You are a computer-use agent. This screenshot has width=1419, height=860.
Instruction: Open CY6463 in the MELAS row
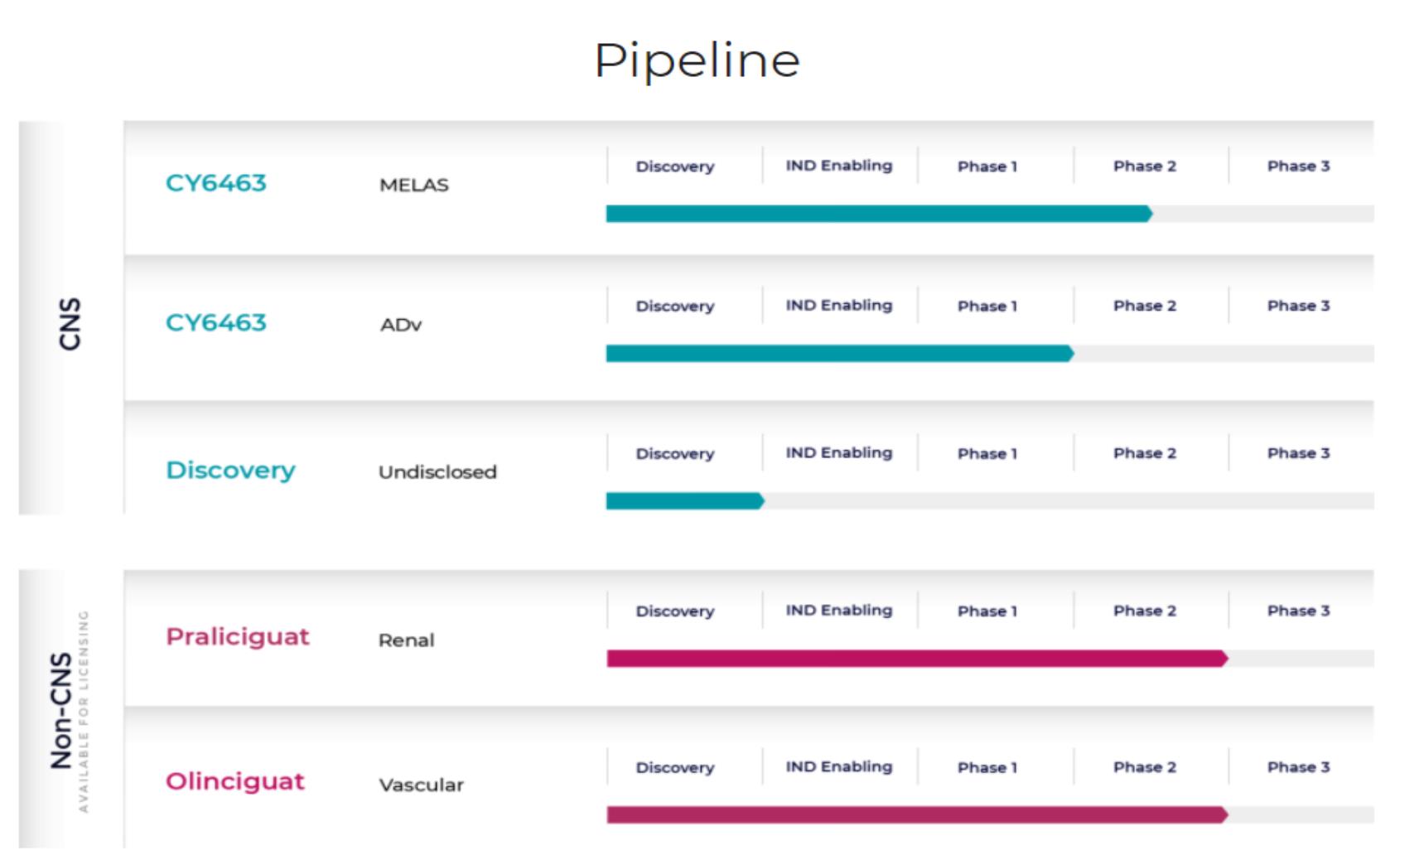click(216, 183)
